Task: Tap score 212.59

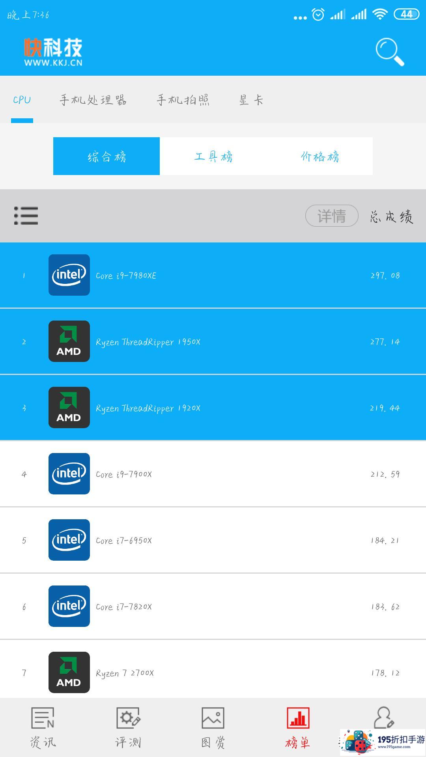Action: [385, 474]
